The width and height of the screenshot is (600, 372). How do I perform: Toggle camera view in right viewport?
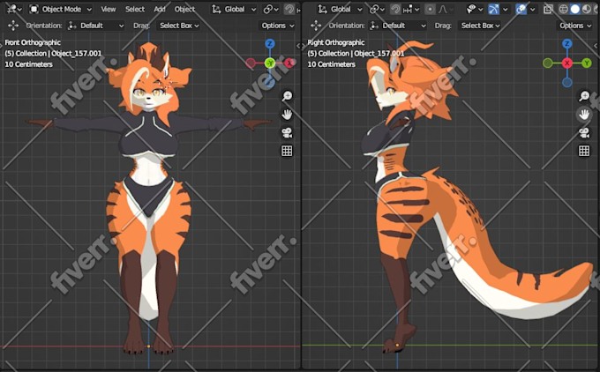tap(584, 132)
